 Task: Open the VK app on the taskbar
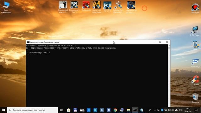point(102,110)
